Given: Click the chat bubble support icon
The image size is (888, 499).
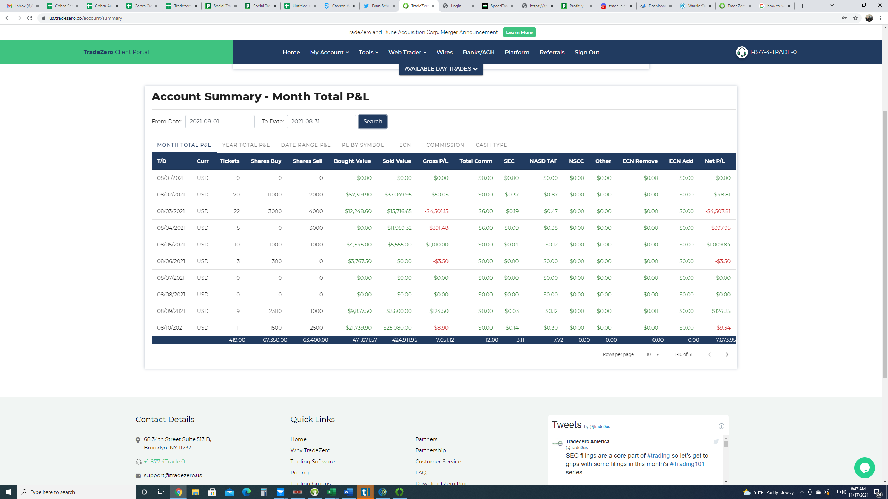Looking at the screenshot, I should (864, 468).
